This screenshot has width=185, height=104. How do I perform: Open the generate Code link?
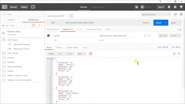[180, 29]
